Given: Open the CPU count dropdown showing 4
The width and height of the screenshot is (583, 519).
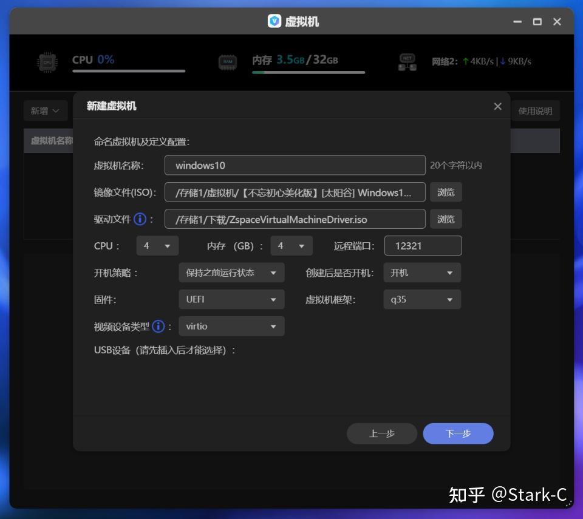Looking at the screenshot, I should click(157, 246).
